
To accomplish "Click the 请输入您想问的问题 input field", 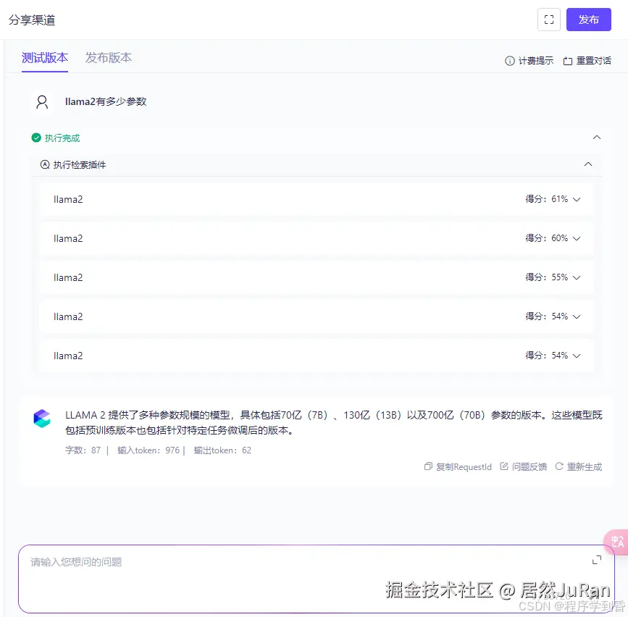I will pyautogui.click(x=316, y=579).
